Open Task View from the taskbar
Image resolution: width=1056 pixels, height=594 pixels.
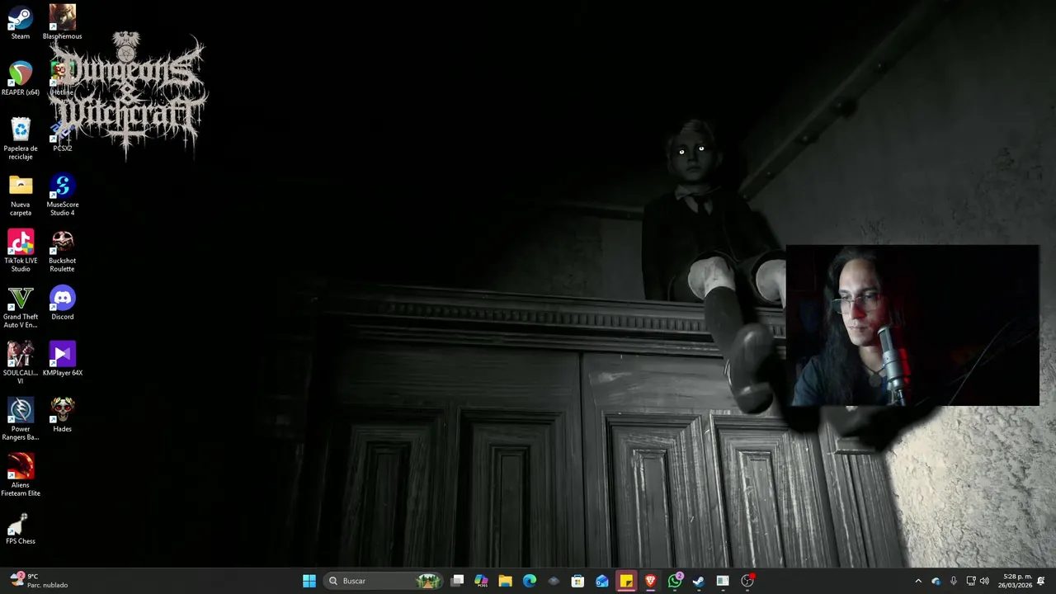(458, 581)
